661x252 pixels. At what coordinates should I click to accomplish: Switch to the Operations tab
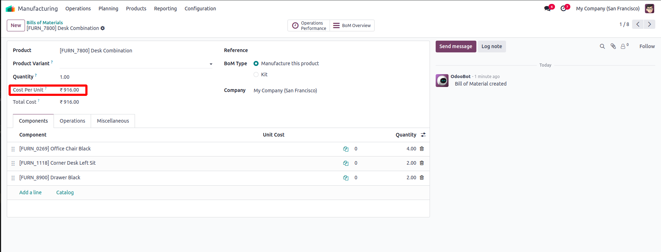click(x=72, y=121)
